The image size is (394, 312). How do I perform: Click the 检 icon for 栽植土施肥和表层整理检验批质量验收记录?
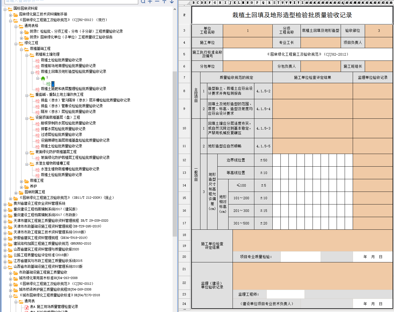[38, 89]
